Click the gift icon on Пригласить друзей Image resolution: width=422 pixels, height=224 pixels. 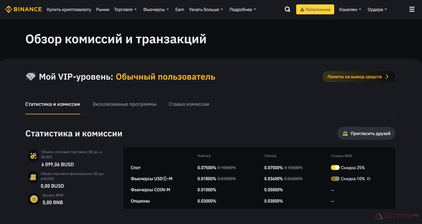click(345, 134)
